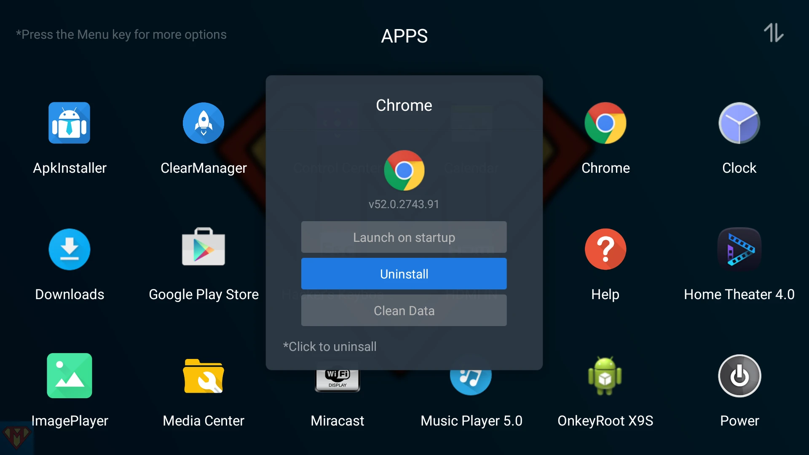Click the 'Press the Menu key' hint text

[x=121, y=35]
